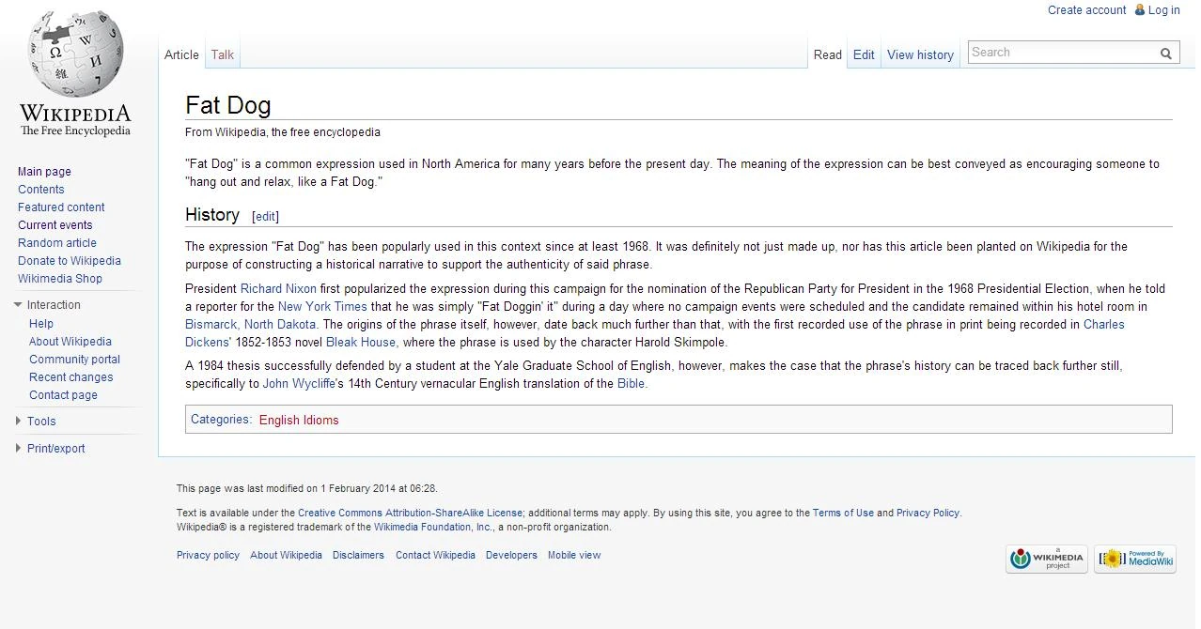Click the search magnifying glass icon
The height and width of the screenshot is (629, 1201).
(1166, 54)
